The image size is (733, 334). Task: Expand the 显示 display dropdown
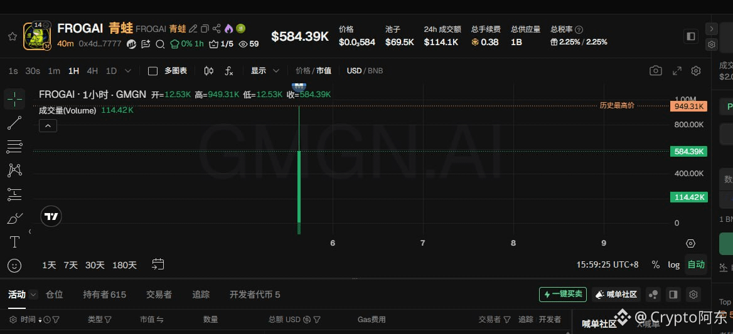tap(265, 71)
